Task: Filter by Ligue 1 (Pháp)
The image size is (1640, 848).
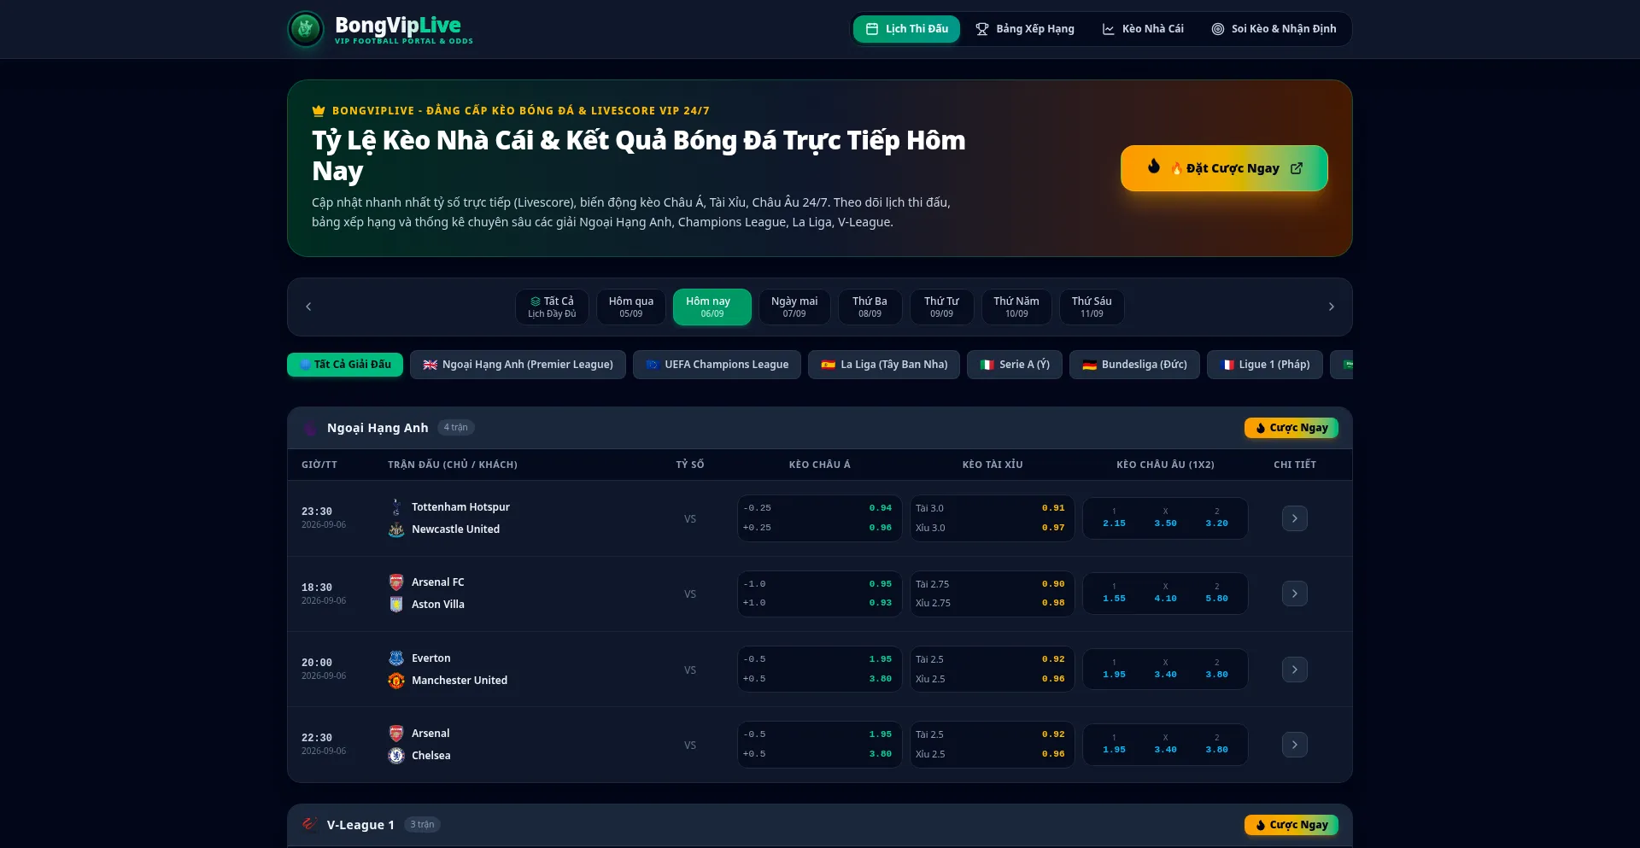Action: click(1265, 365)
